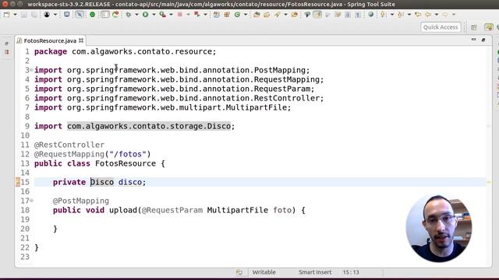Expand the Next Annotation dropdown
The height and width of the screenshot is (280, 499).
click(x=392, y=15)
